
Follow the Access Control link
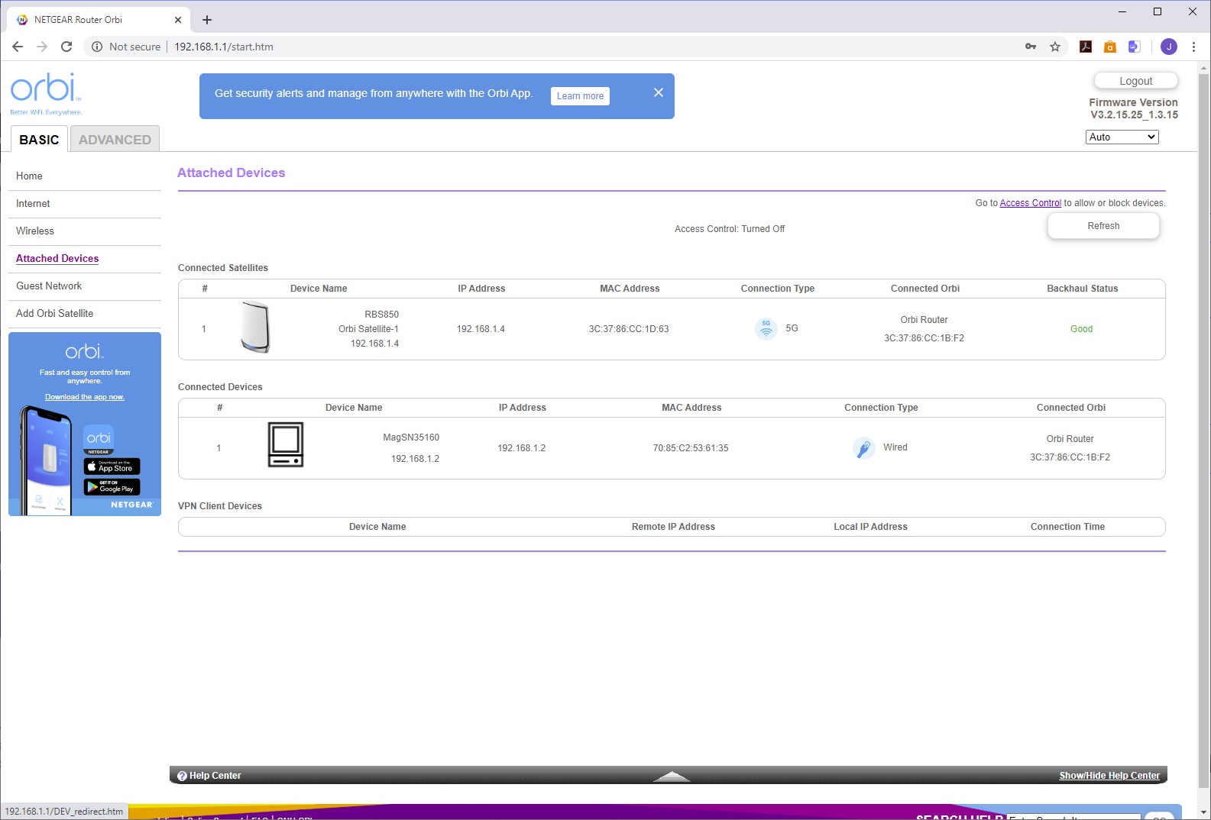point(1030,203)
